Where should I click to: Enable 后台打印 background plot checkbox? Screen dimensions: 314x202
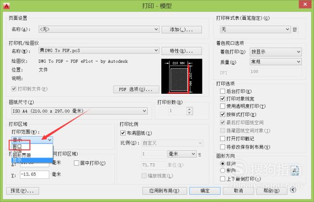point(223,91)
